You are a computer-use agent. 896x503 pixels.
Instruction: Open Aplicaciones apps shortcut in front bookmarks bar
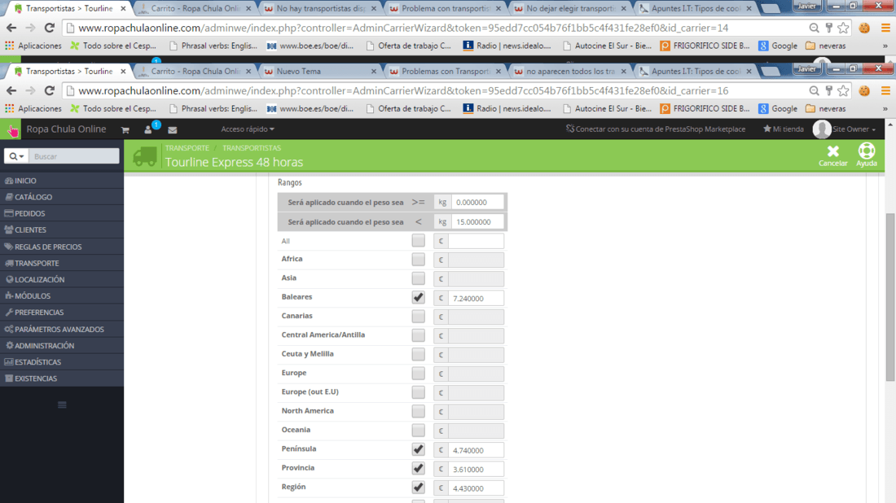pos(33,108)
